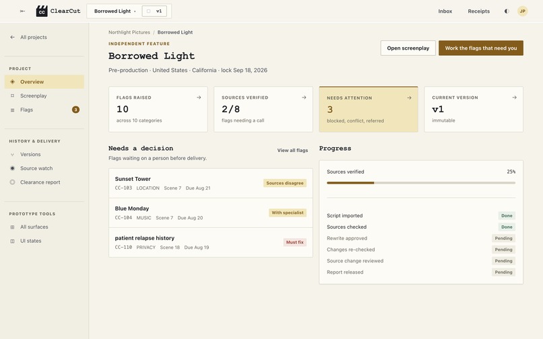Go to Overview in the sidebar

(x=44, y=81)
